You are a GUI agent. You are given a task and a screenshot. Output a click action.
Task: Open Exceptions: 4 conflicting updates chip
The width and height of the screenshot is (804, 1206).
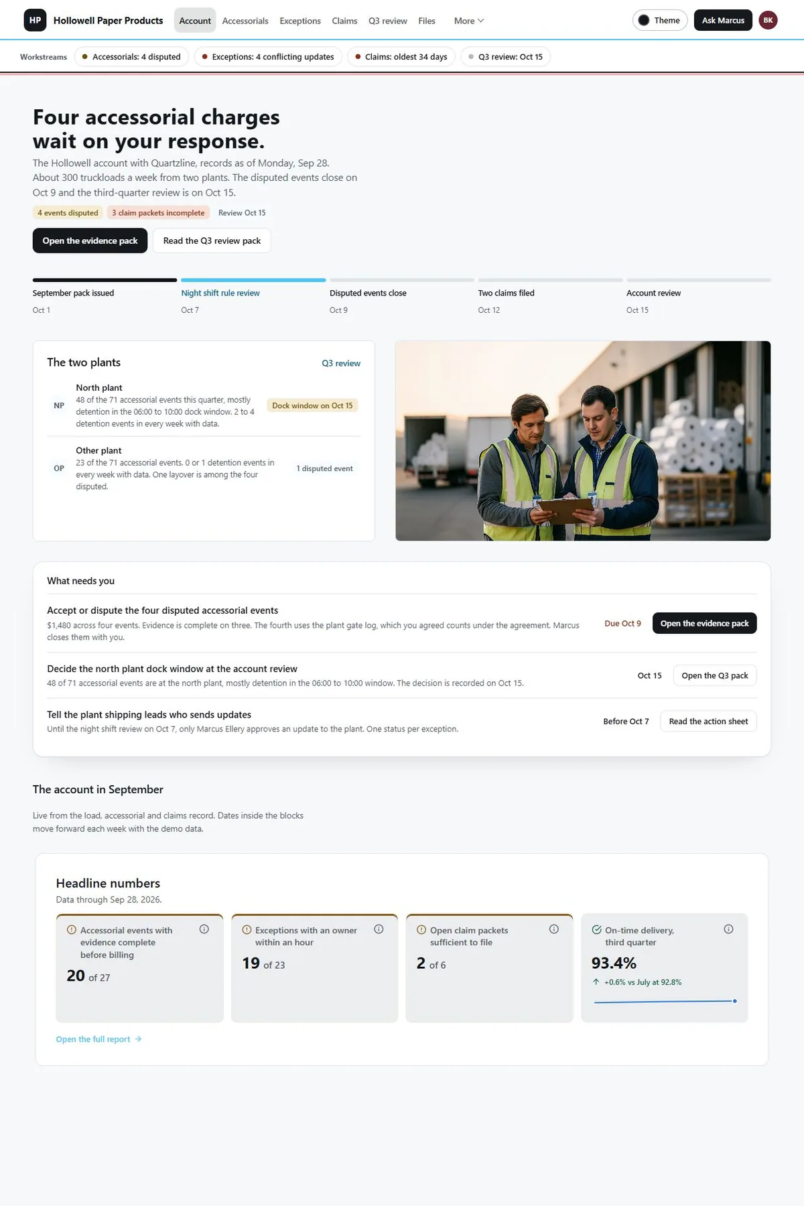point(268,57)
